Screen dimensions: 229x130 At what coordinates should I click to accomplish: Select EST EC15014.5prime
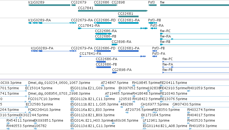pyautogui.click(x=39, y=88)
